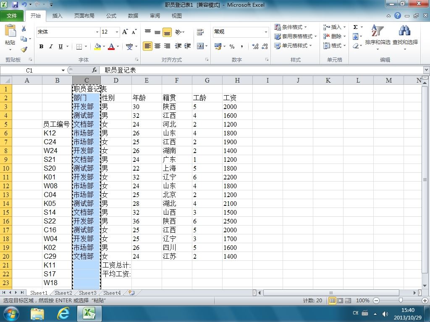Open Find and Select binoculars (查找和选择)

[x=405, y=36]
